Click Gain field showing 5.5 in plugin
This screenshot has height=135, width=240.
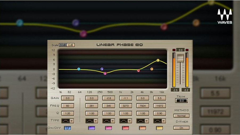(x=160, y=98)
